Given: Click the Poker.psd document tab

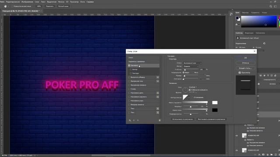Looking at the screenshot, I should tap(21, 11).
